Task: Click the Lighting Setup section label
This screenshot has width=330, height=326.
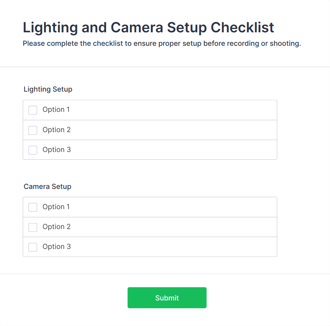Action: [x=48, y=89]
